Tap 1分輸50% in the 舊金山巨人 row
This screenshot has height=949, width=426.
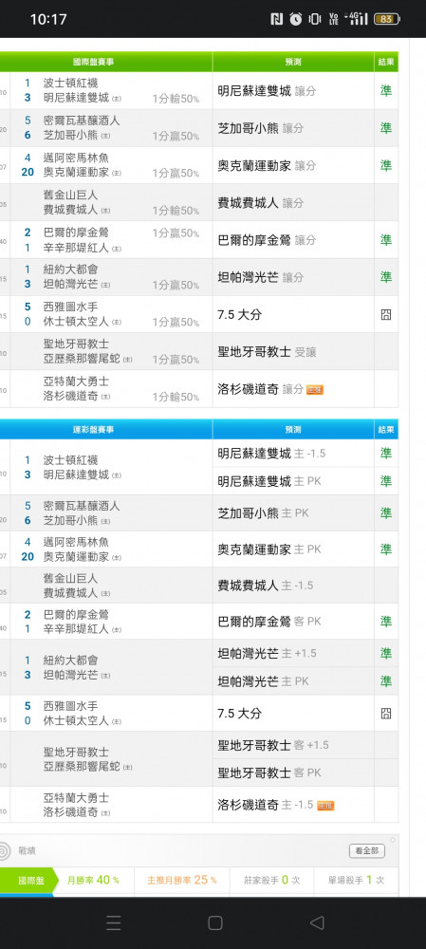[176, 211]
